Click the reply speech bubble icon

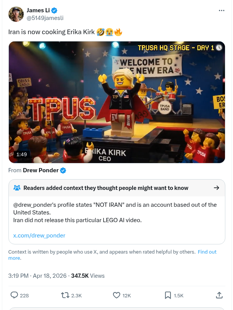(14, 295)
